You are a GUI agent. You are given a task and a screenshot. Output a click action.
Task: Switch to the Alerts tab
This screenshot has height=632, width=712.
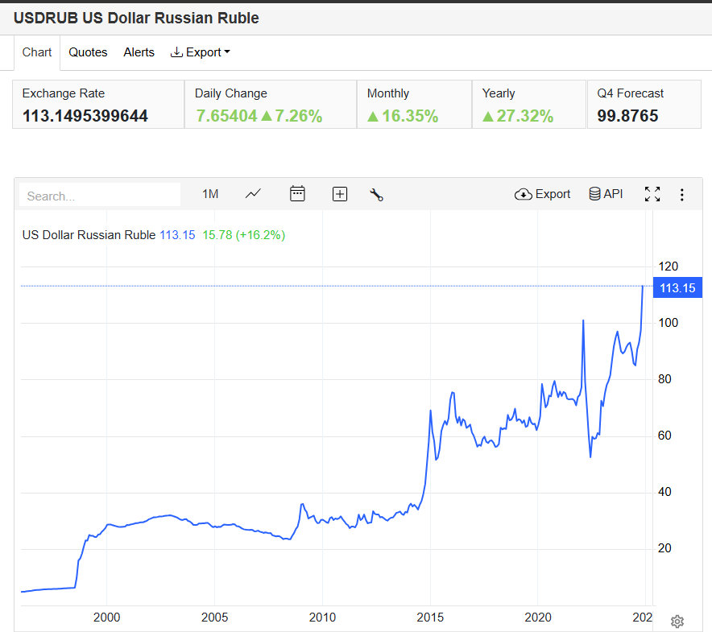point(139,52)
